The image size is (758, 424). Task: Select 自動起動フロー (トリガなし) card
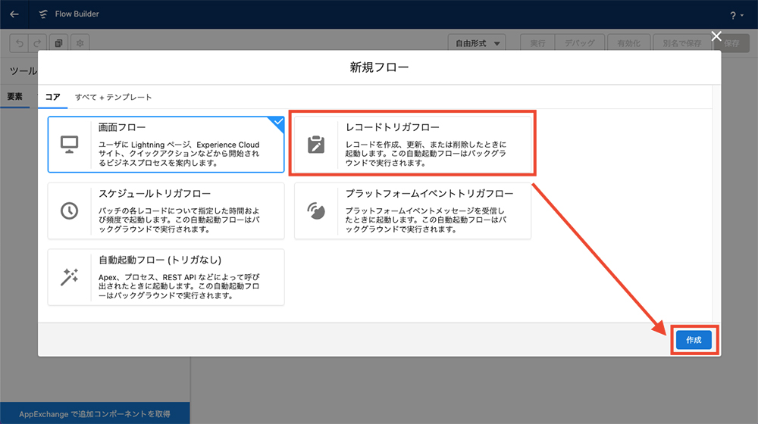[x=166, y=277]
